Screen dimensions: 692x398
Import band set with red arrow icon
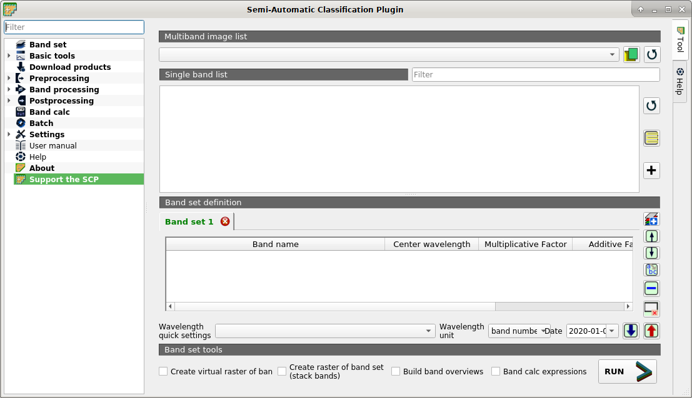click(x=651, y=331)
